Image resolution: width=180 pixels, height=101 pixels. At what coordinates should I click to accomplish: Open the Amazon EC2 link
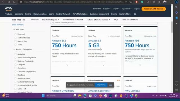(59, 41)
